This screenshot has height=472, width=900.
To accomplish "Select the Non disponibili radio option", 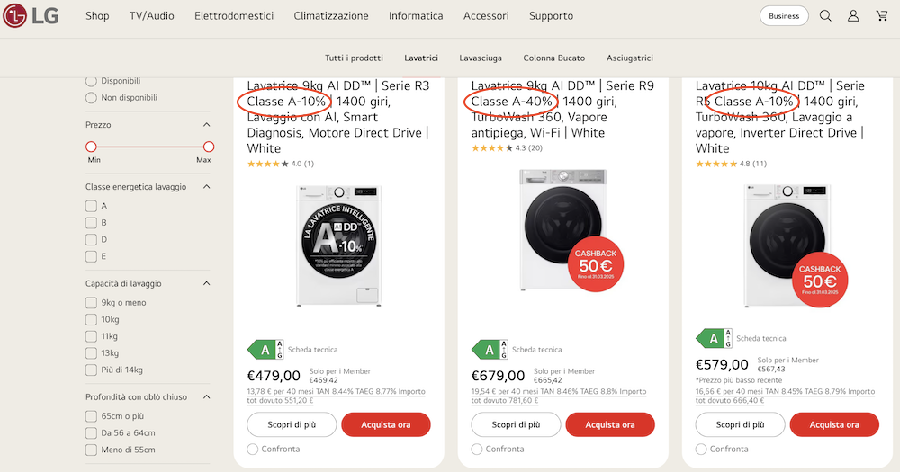I will coord(91,98).
